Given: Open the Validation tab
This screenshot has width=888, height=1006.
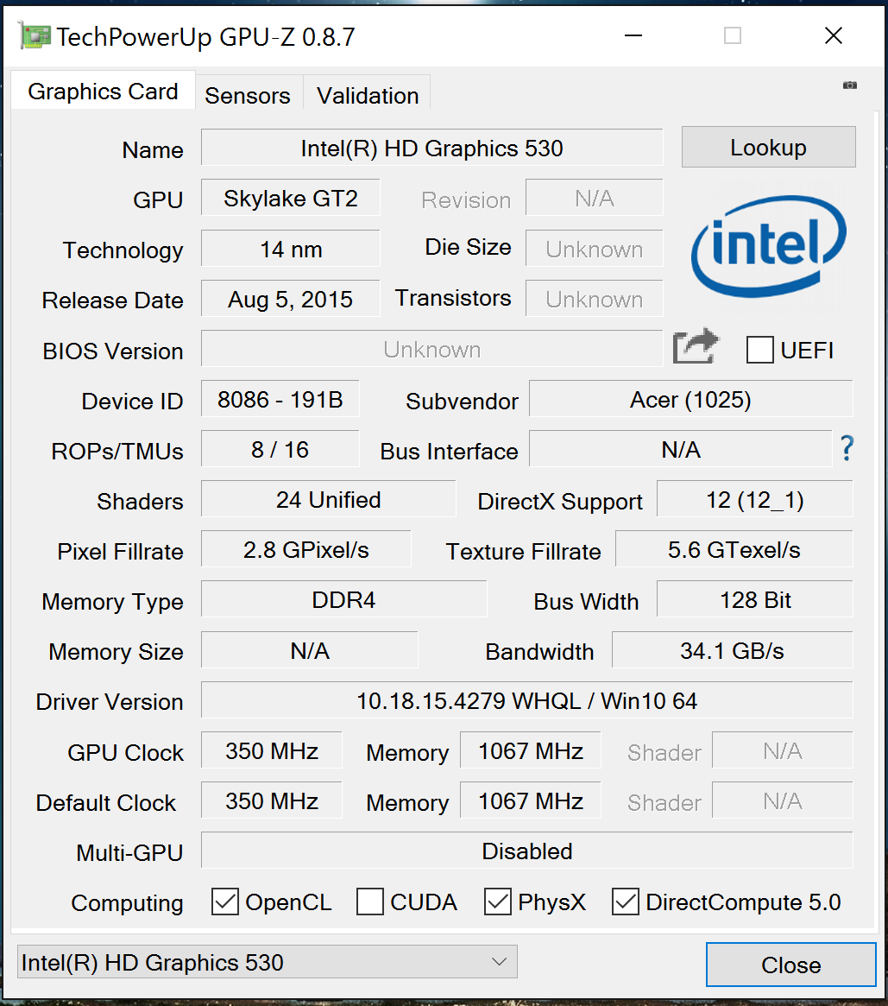Looking at the screenshot, I should click(x=368, y=95).
